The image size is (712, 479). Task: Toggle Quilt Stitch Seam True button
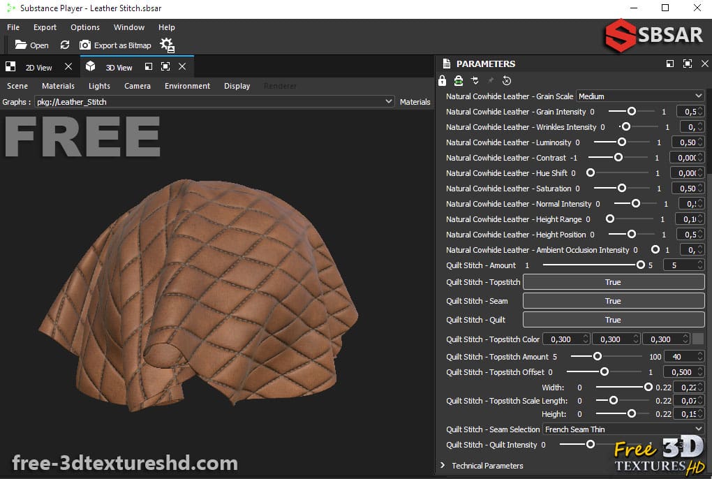pos(614,300)
